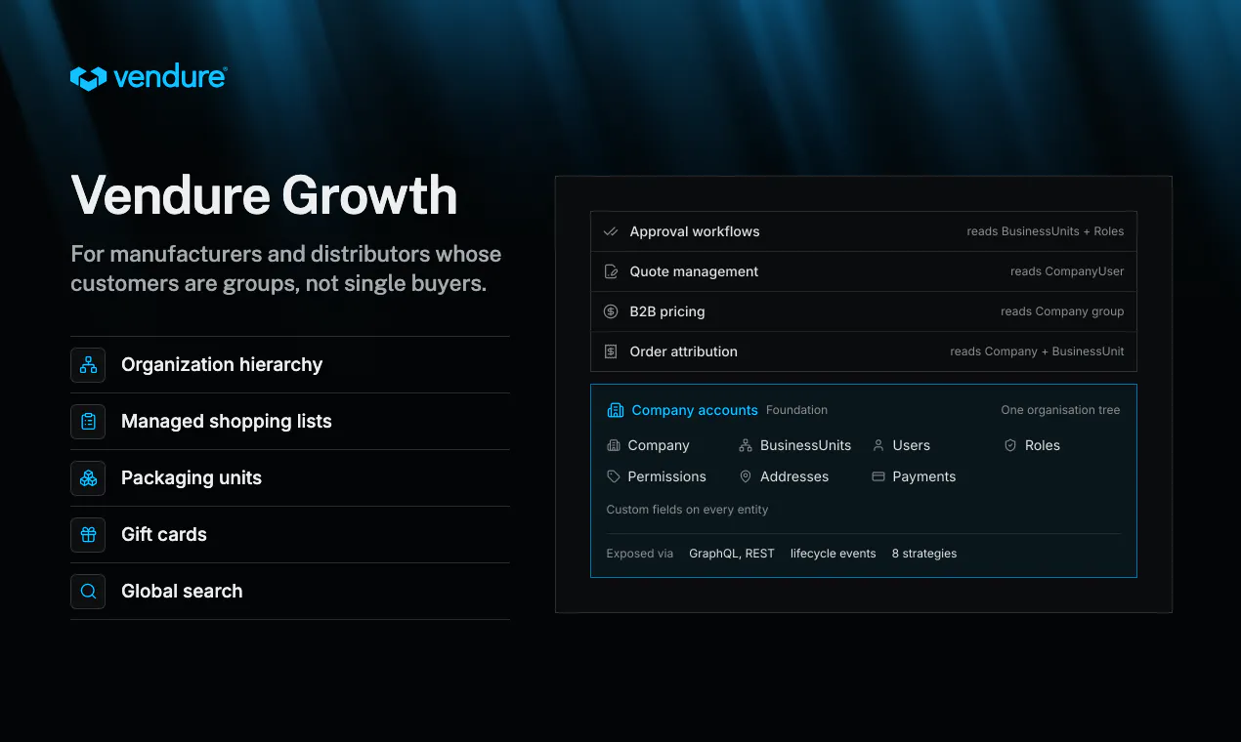This screenshot has height=742, width=1241.
Task: Click the 'One organisation tree' text
Action: (1060, 411)
